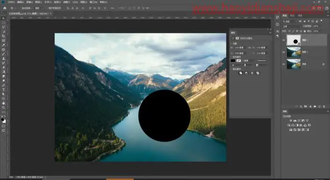Toggle Show Transform Controls checkbox
Viewport: 330px width, 180px height.
[47, 8]
